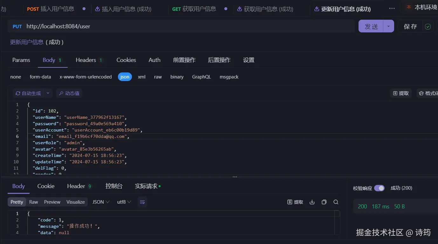Select the Visualize response view

(x=76, y=202)
